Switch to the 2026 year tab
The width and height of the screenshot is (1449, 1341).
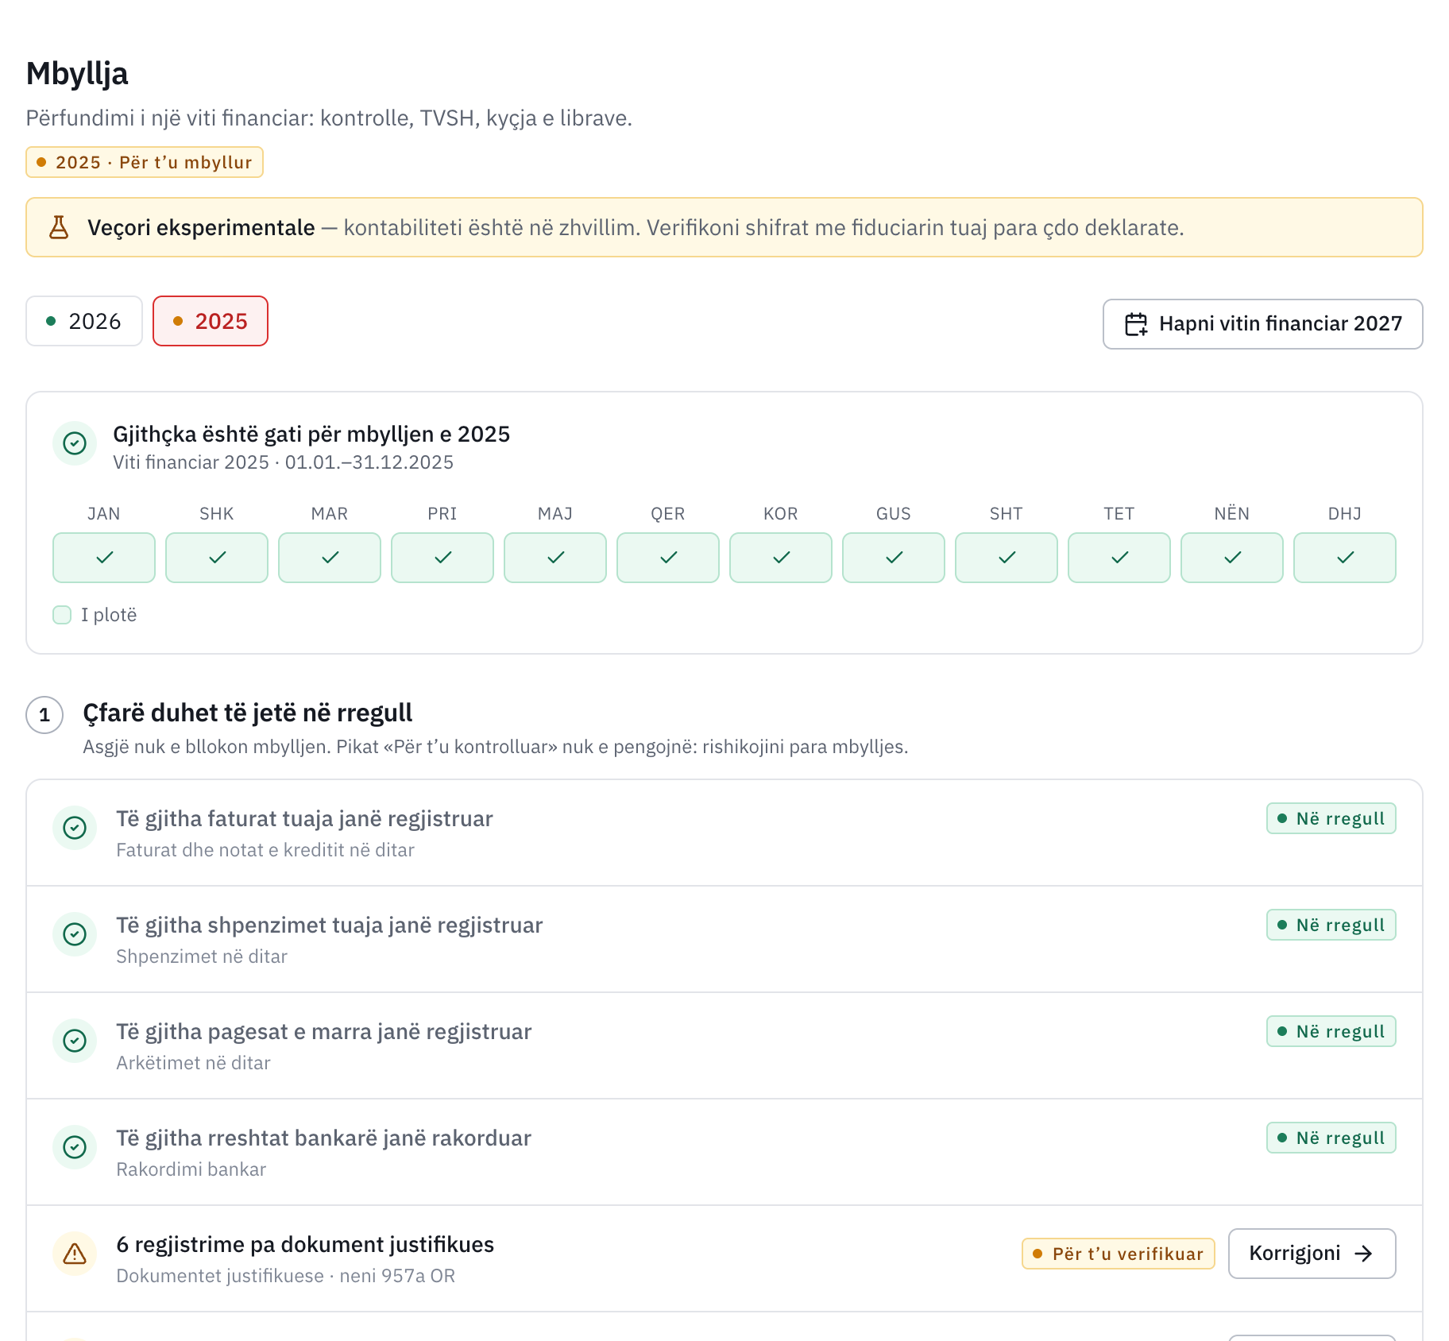(84, 321)
